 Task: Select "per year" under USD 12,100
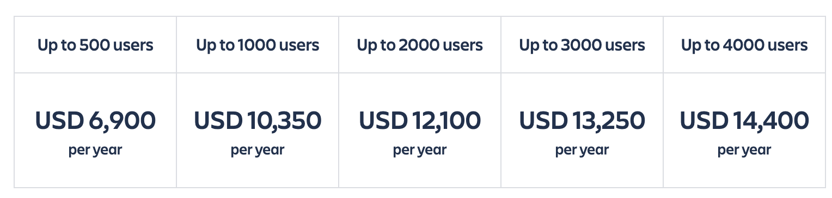(420, 150)
